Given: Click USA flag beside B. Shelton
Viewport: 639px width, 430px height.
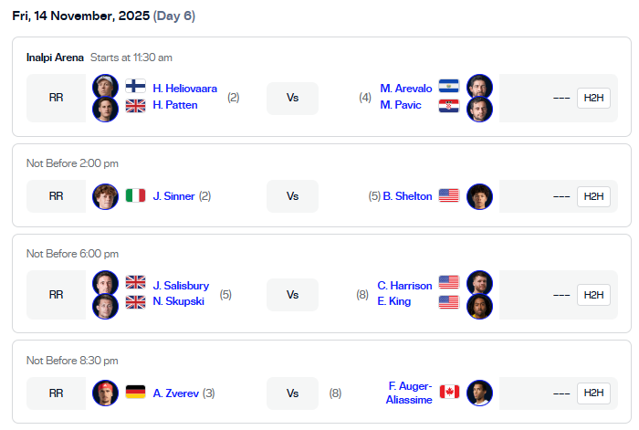Looking at the screenshot, I should click(448, 195).
